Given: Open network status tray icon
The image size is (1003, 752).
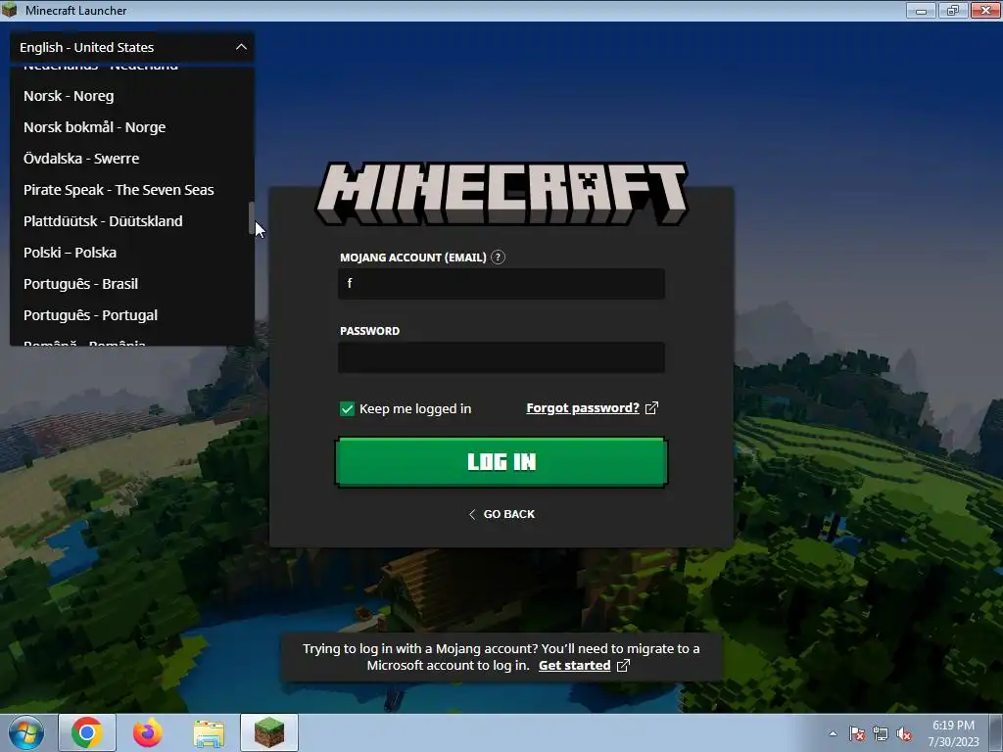Looking at the screenshot, I should [881, 733].
